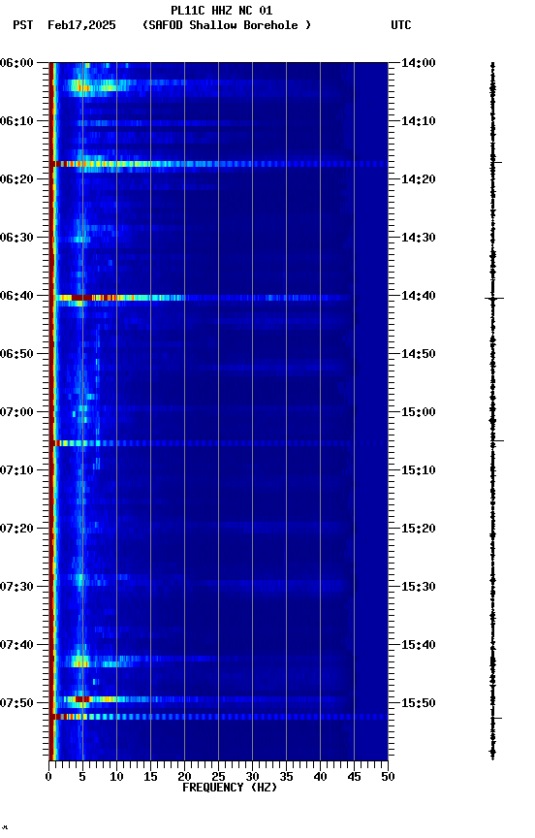Screen dimensions: 535x838
Task: Click the seismogram trace spike near 14:17 UTC
Action: (495, 162)
